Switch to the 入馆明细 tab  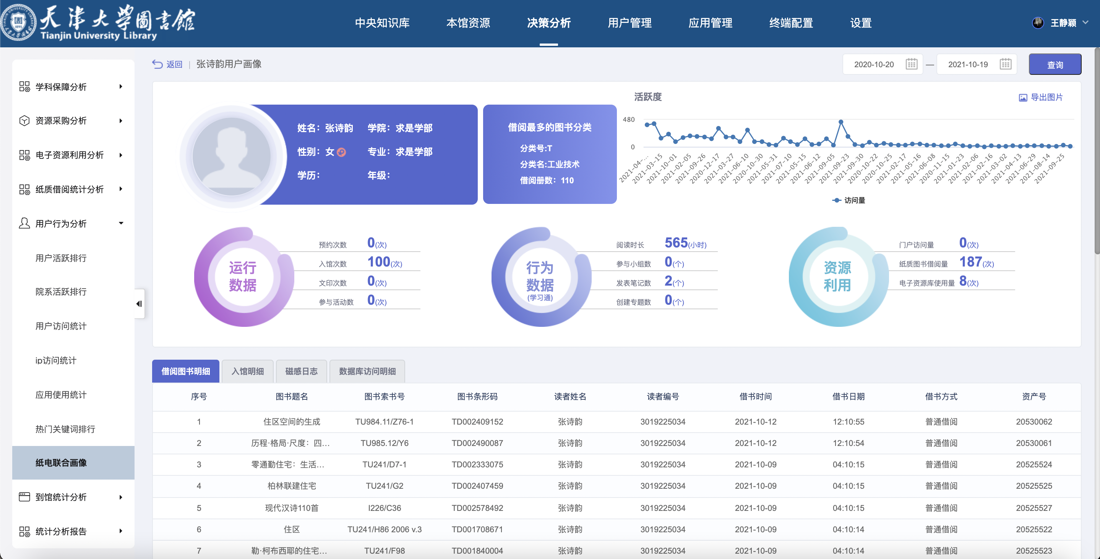[x=248, y=371]
